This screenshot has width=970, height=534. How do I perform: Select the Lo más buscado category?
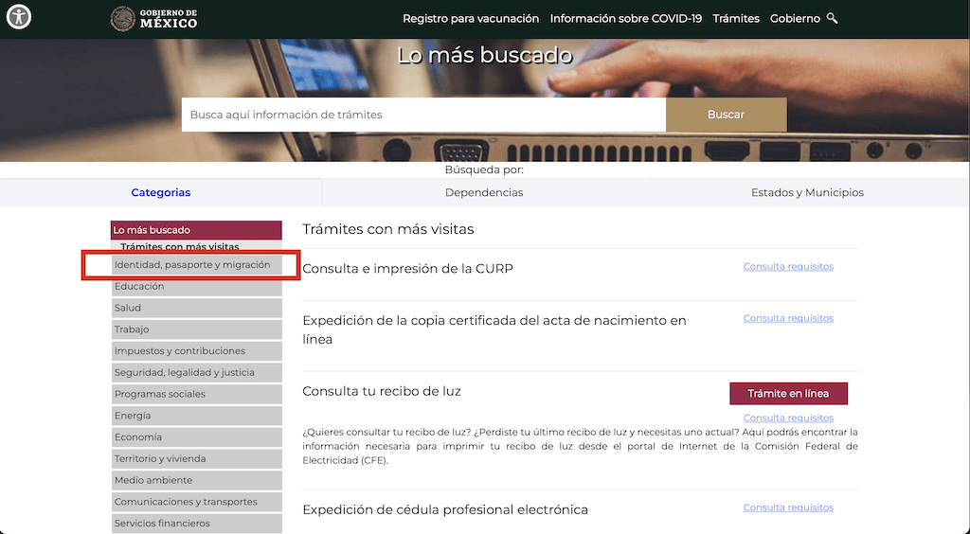point(196,230)
